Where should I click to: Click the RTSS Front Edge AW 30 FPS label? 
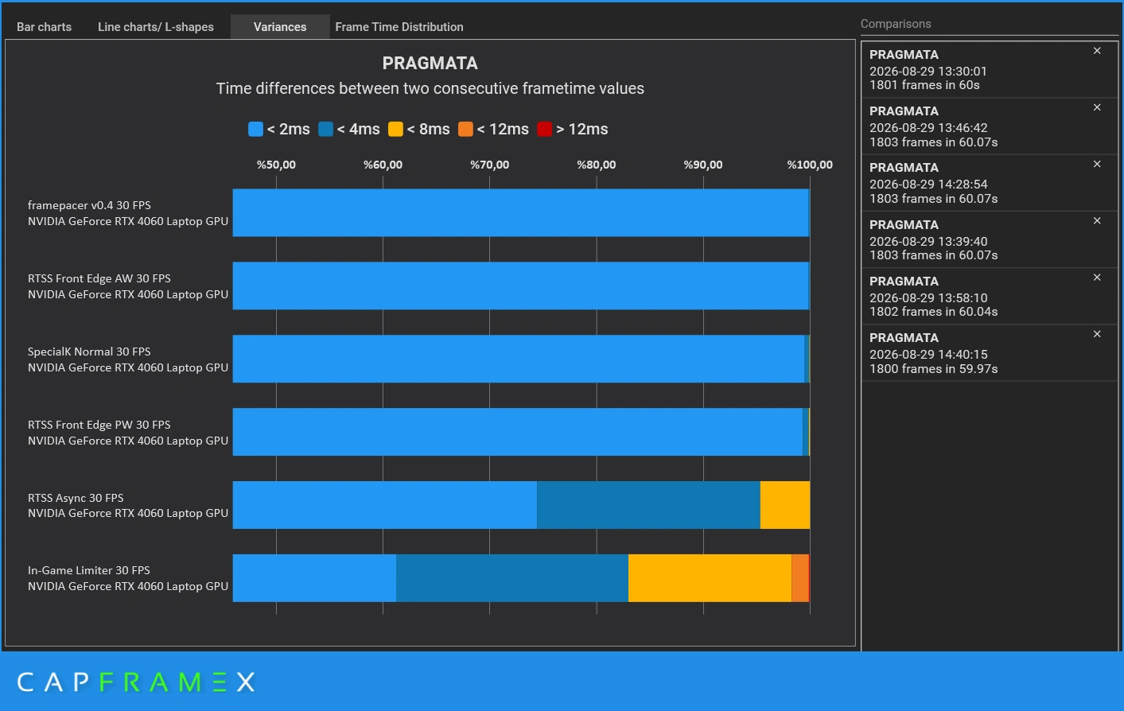tap(99, 278)
